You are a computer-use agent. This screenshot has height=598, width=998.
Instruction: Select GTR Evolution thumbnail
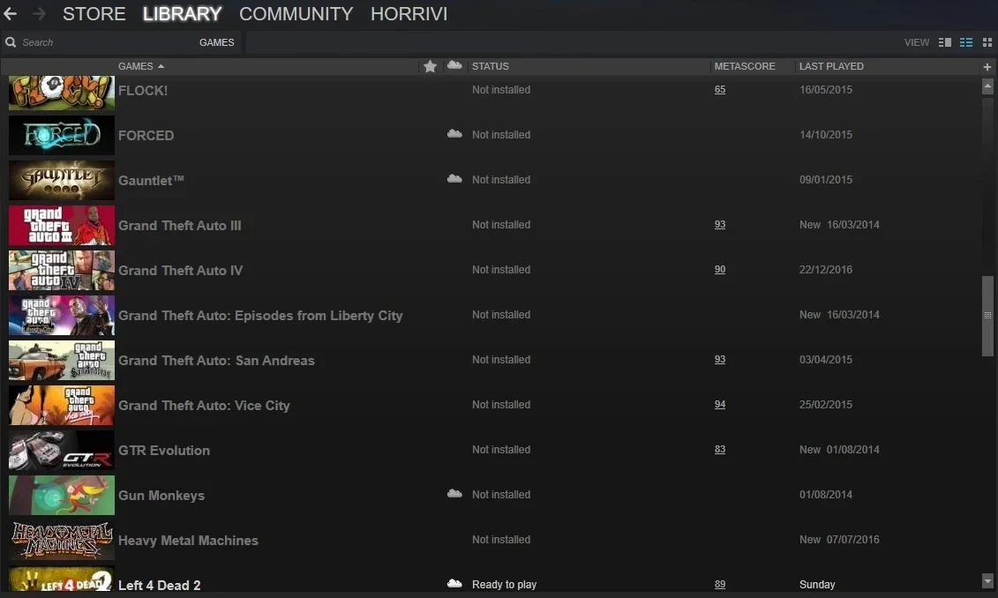(x=62, y=451)
